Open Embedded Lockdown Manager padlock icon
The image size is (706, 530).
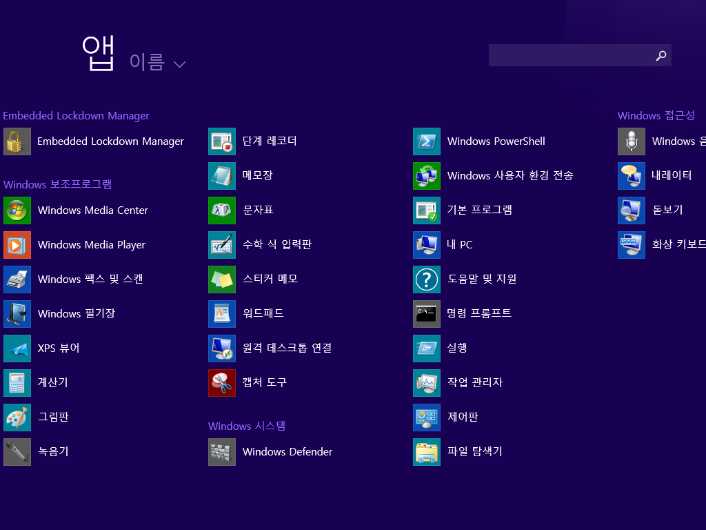[17, 141]
